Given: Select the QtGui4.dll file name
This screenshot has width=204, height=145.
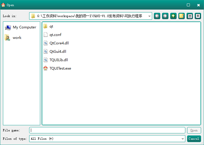Looking at the screenshot, I should pos(58,51).
